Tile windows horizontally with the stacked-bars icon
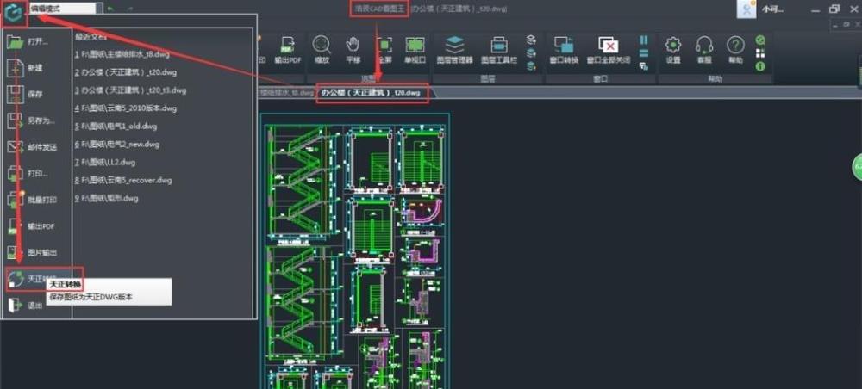Image resolution: width=862 pixels, height=389 pixels. pyautogui.click(x=644, y=53)
